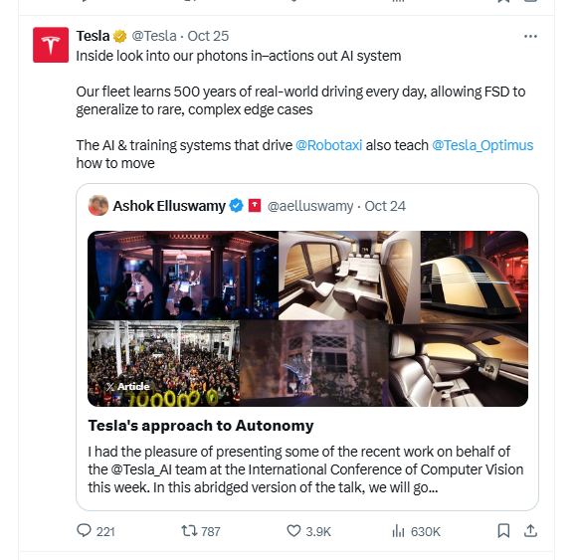Click the reply icon with 221 comments
Screen dimensions: 578x560
coord(84,531)
